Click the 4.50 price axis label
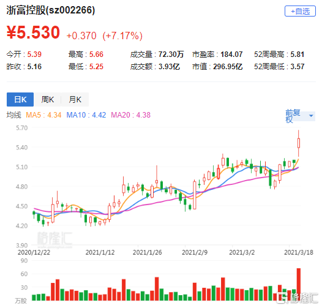 click(22, 206)
